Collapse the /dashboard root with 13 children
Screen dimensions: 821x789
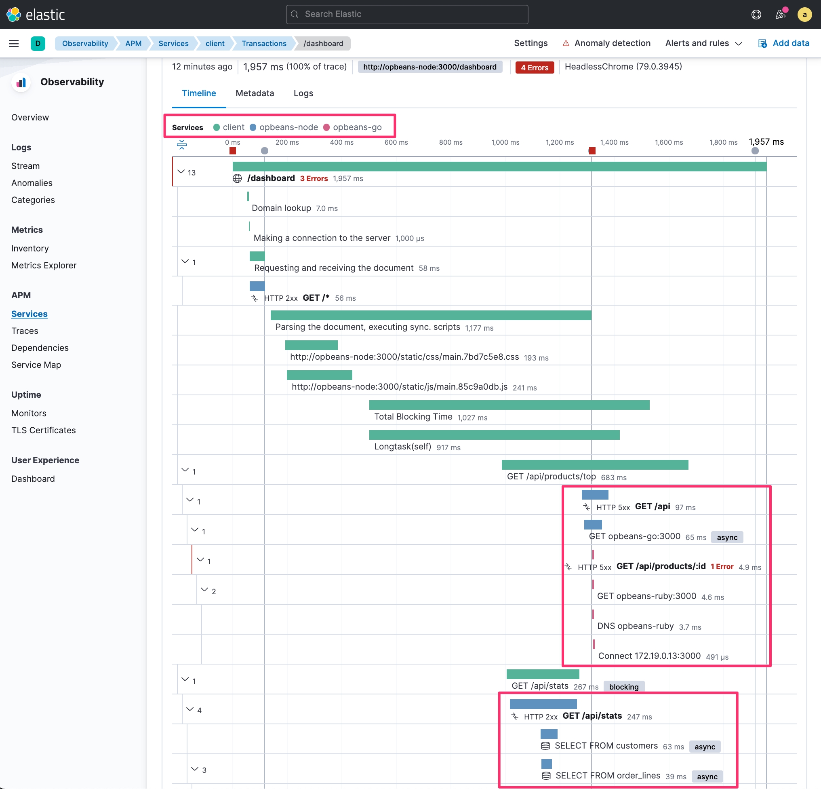coord(181,172)
